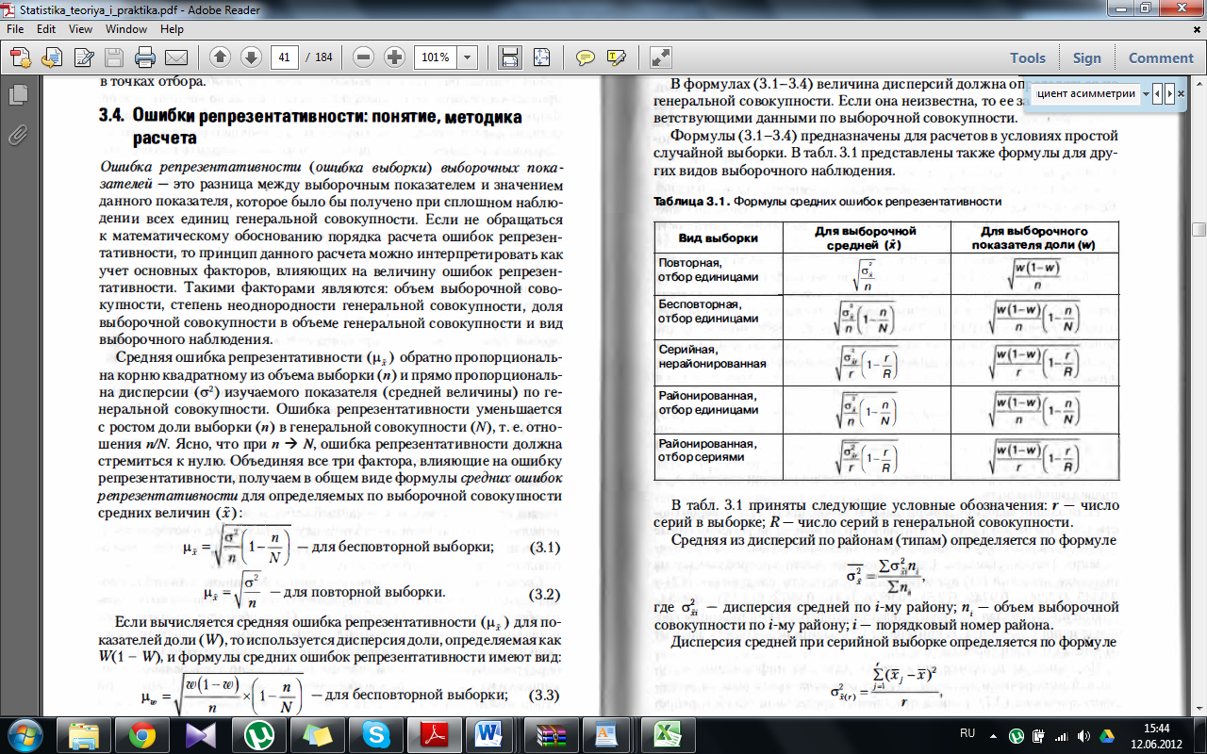Close the find search bar
The height and width of the screenshot is (754, 1207).
click(1183, 93)
